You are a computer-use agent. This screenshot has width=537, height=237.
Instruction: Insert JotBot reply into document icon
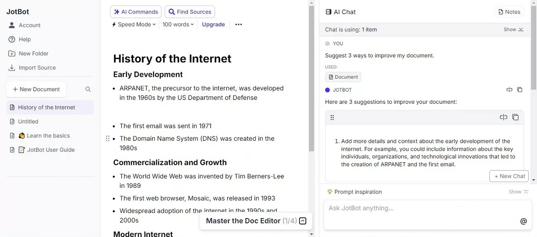click(x=509, y=90)
